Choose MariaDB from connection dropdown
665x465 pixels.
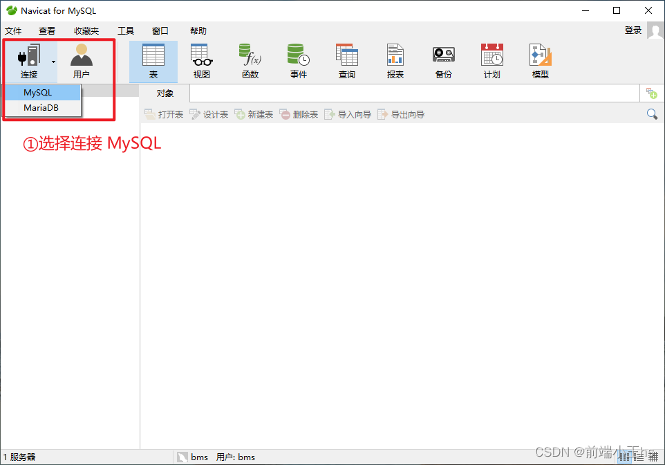[x=43, y=108]
